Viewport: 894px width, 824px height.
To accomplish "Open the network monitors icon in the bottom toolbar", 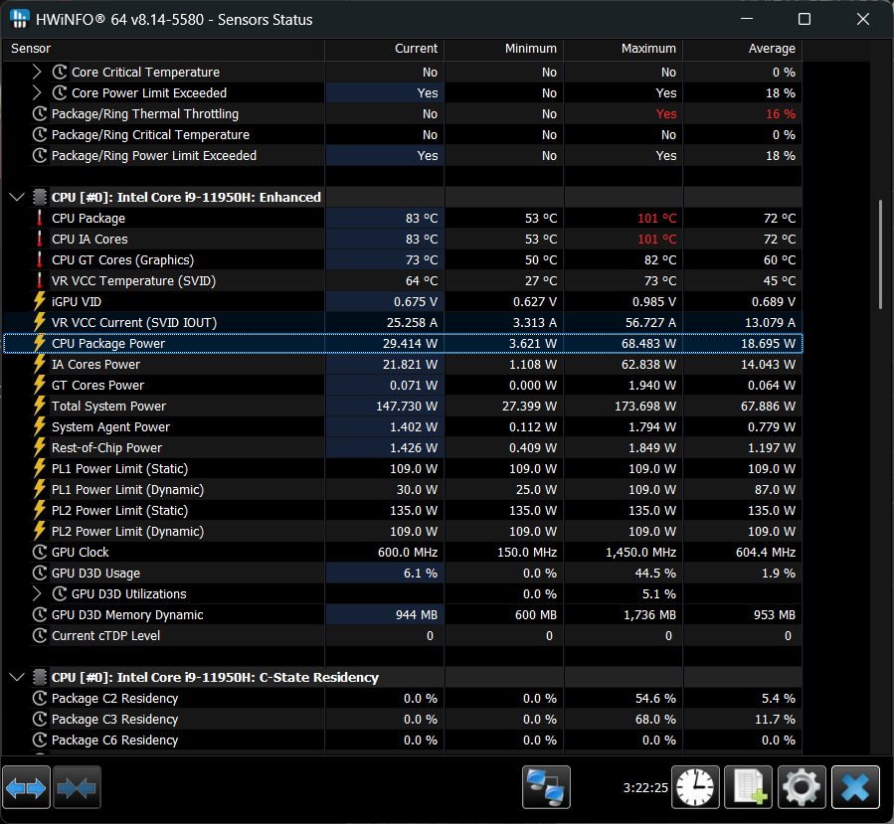I will pos(546,787).
